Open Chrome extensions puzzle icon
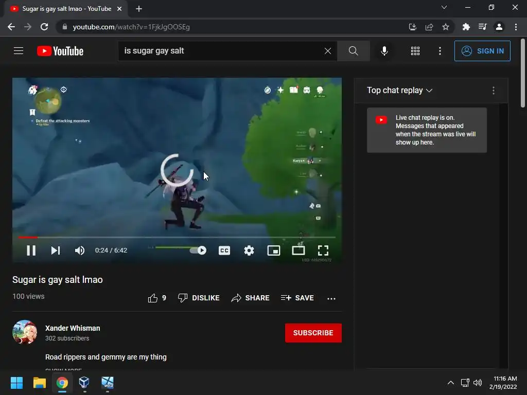 point(466,27)
